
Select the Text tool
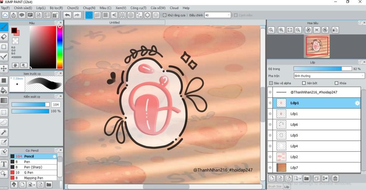tap(4, 164)
